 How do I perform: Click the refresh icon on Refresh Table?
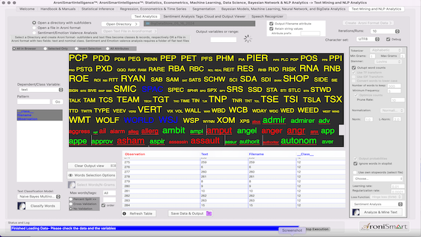click(124, 213)
